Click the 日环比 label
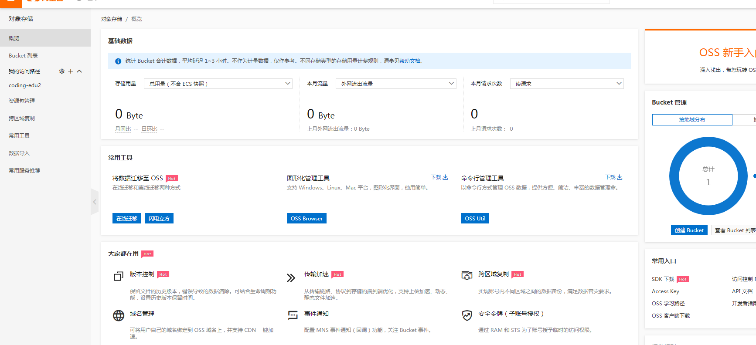 (x=149, y=129)
